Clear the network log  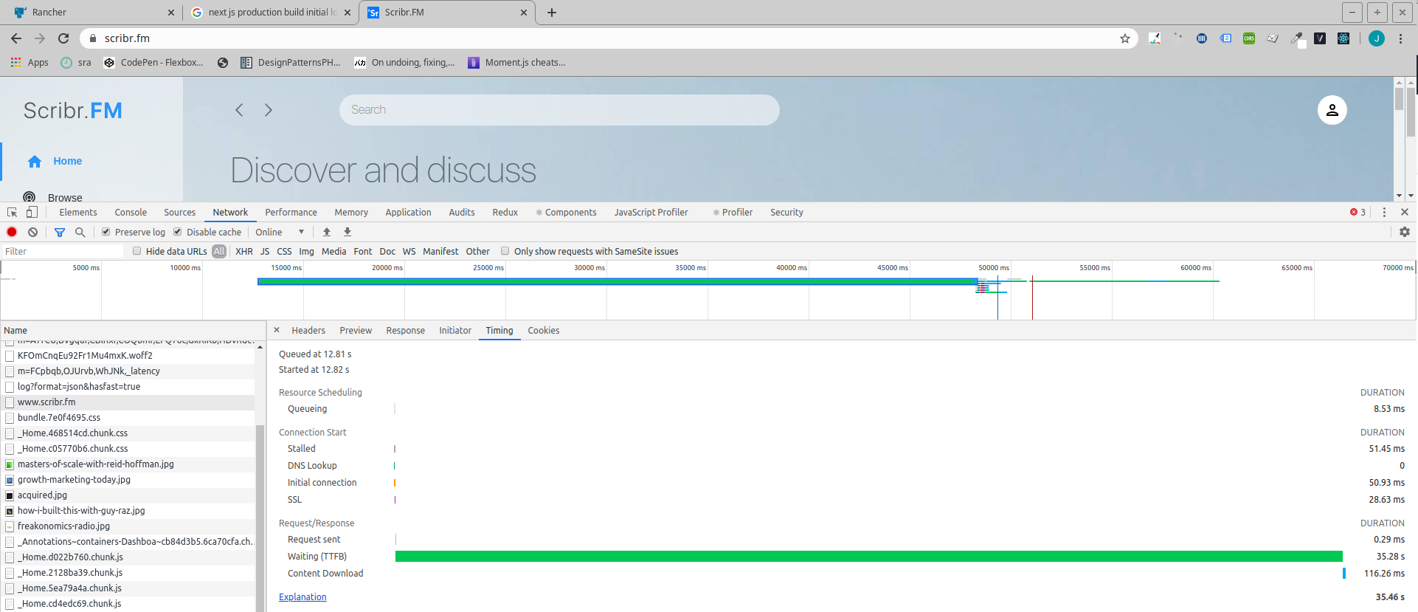pos(33,232)
